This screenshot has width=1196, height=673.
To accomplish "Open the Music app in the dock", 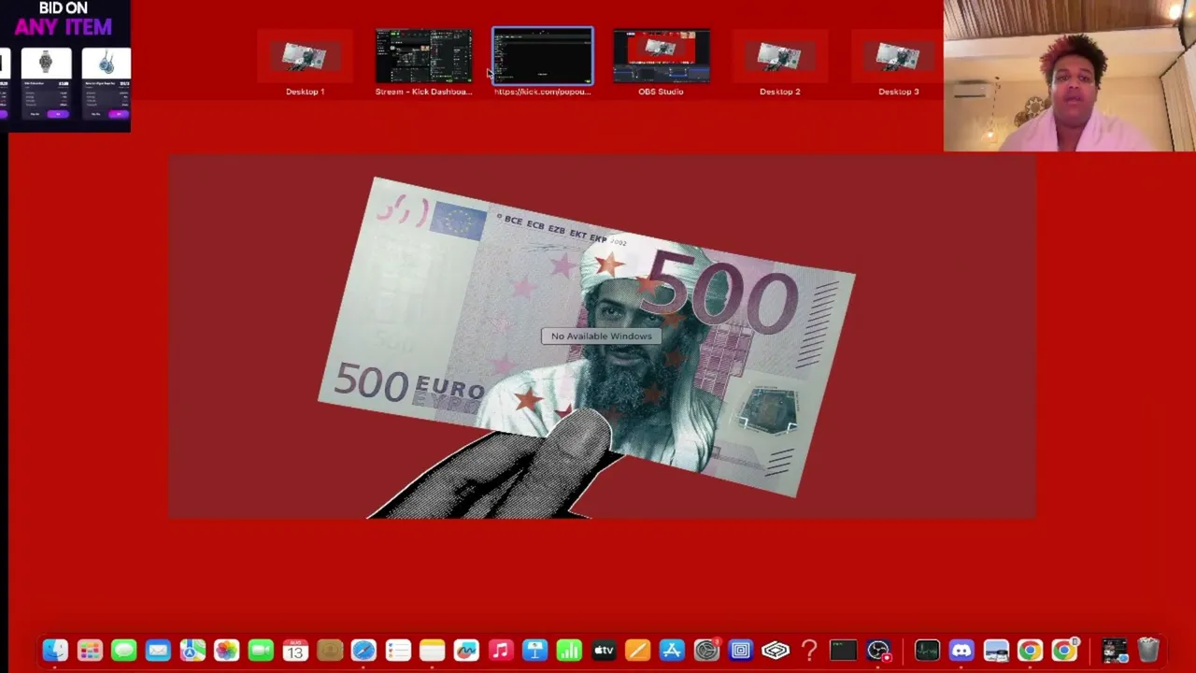I will coord(501,651).
